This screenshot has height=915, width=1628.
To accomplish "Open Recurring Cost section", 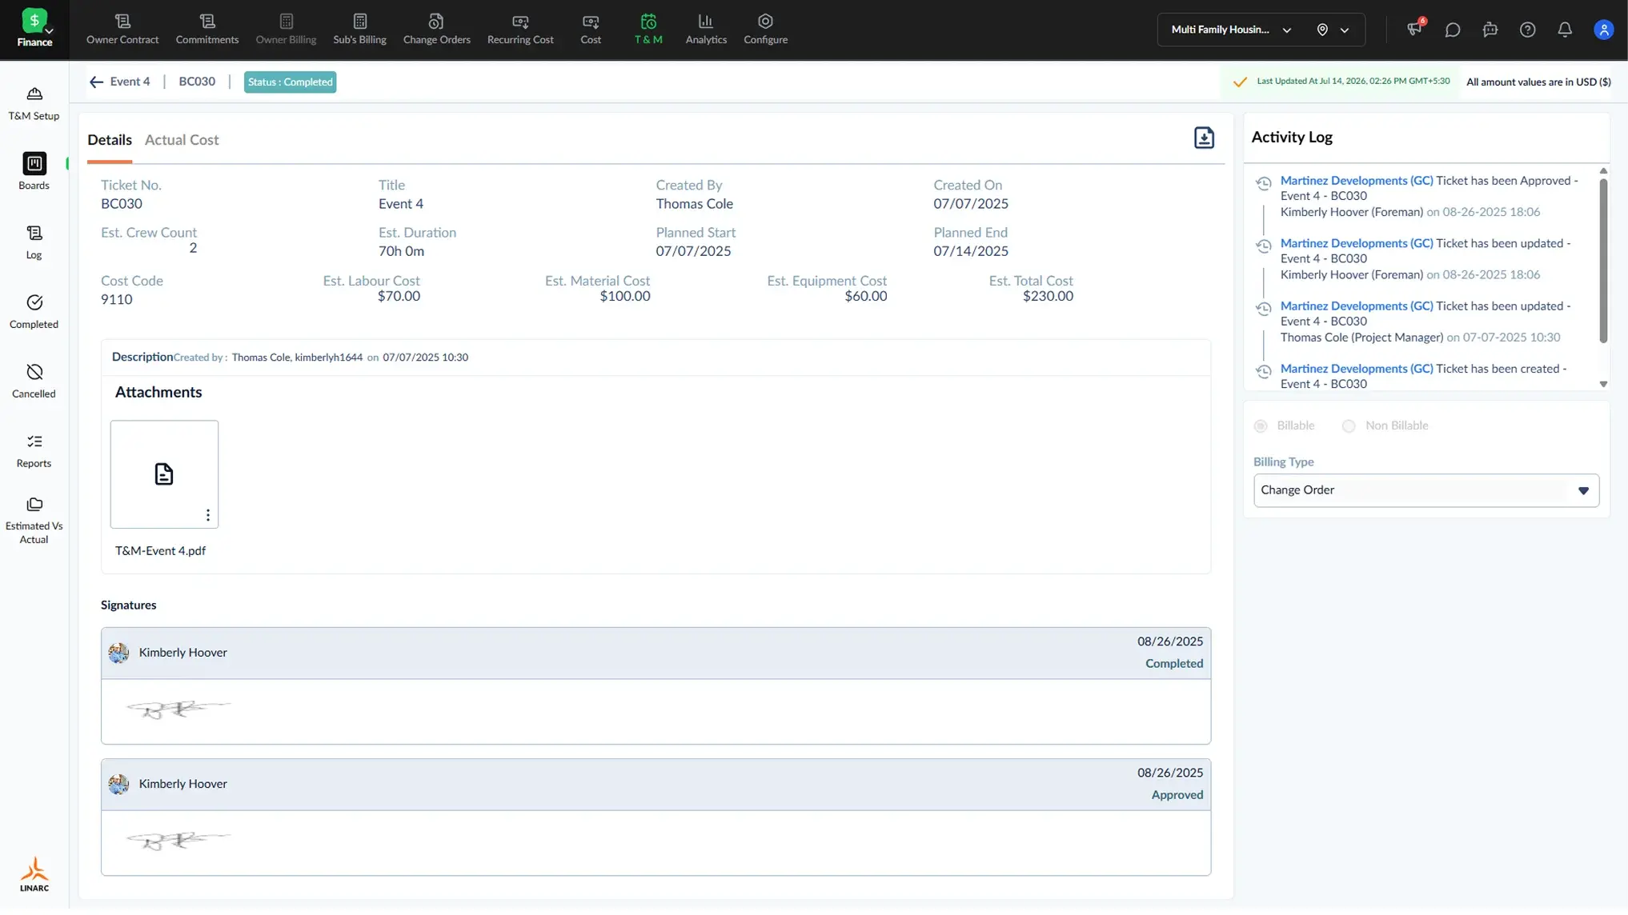I will click(x=520, y=30).
